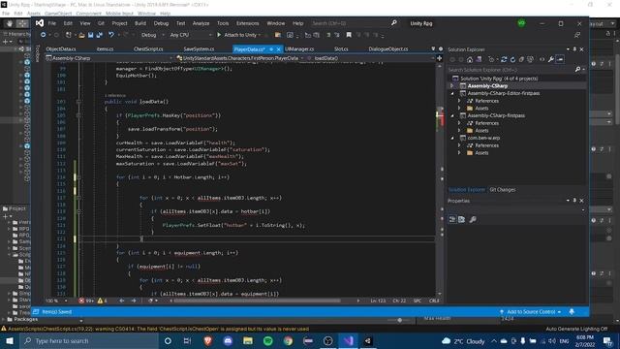Viewport: 620px width, 349px height.
Task: Pin the PlayerData.cs tab
Action: point(271,49)
